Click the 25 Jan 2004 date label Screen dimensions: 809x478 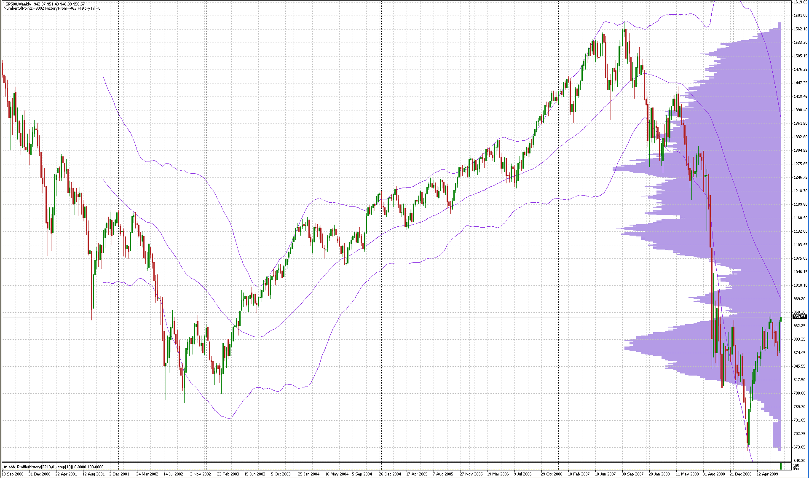(x=309, y=474)
